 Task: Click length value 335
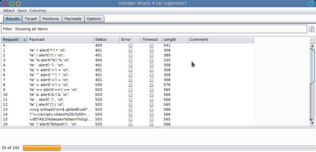click(167, 60)
